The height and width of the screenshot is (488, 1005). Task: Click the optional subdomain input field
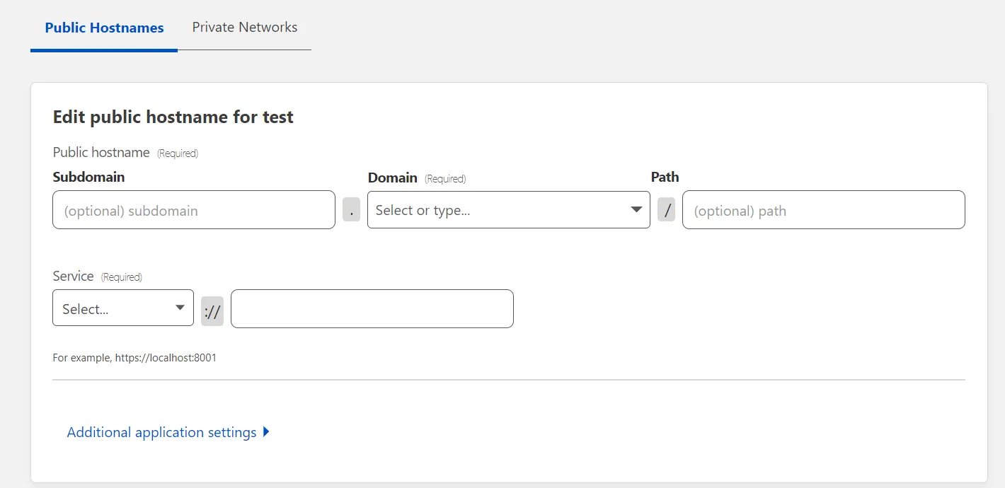tap(193, 209)
